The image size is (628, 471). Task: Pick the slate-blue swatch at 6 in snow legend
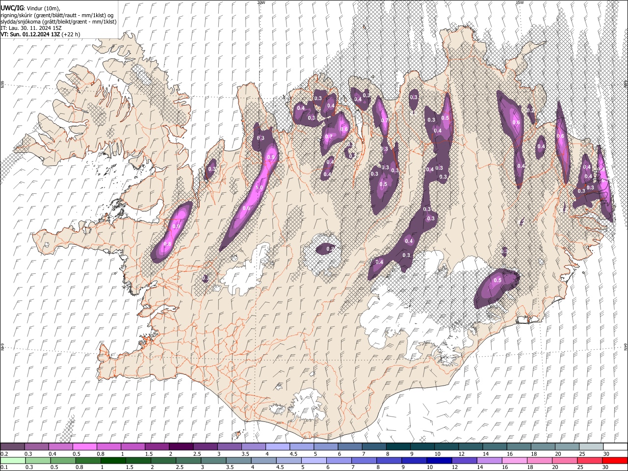point(350,447)
